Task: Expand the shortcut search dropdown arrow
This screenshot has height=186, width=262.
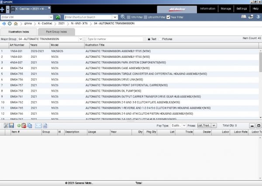Action: click(115, 17)
